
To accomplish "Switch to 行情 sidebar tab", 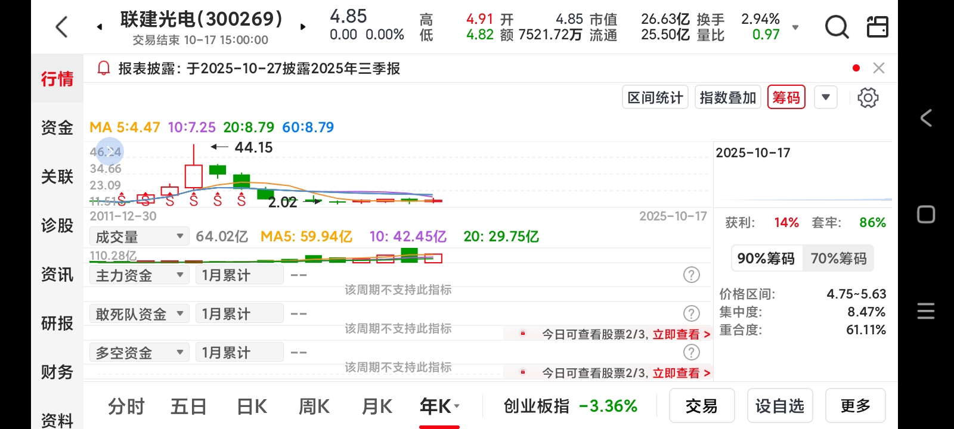I will (x=57, y=79).
